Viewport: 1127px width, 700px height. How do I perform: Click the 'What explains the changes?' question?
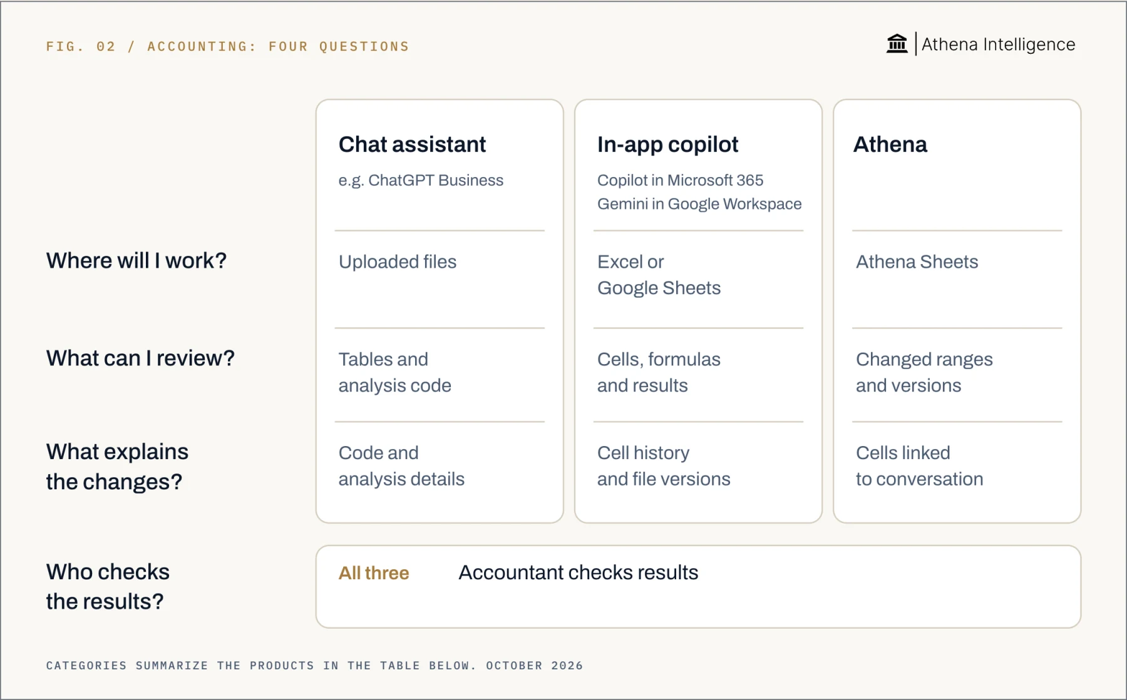point(117,467)
